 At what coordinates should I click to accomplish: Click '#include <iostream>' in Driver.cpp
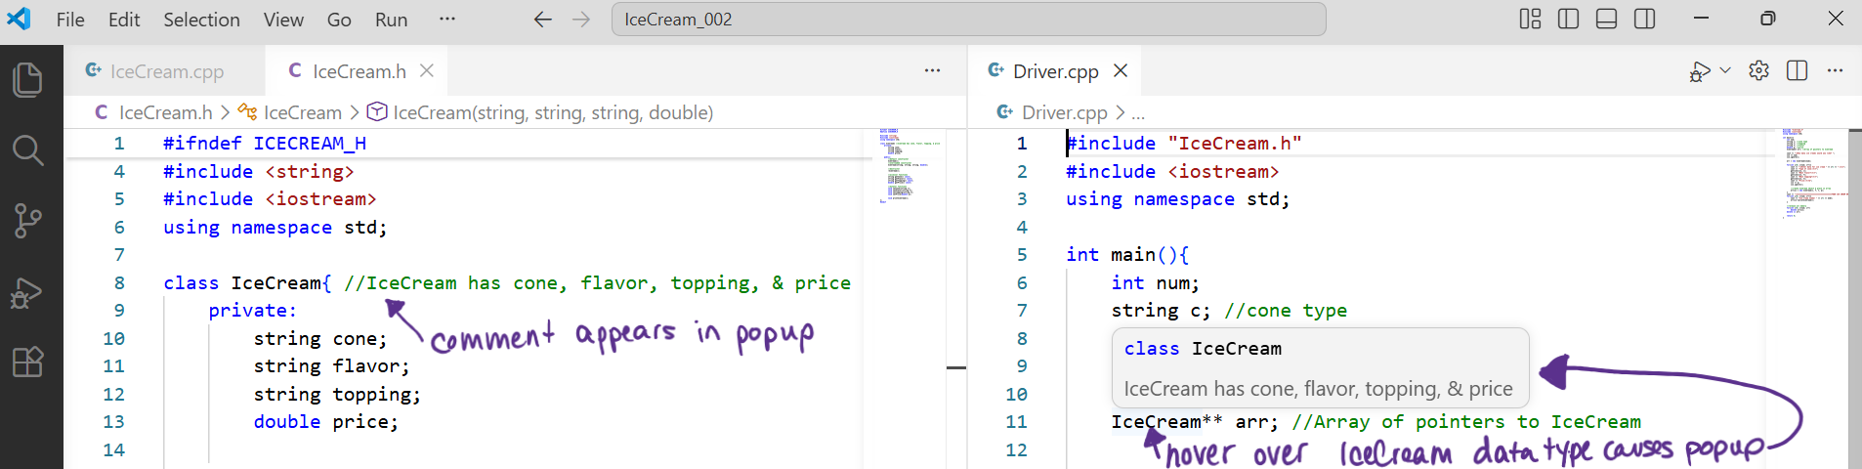coord(1172,172)
